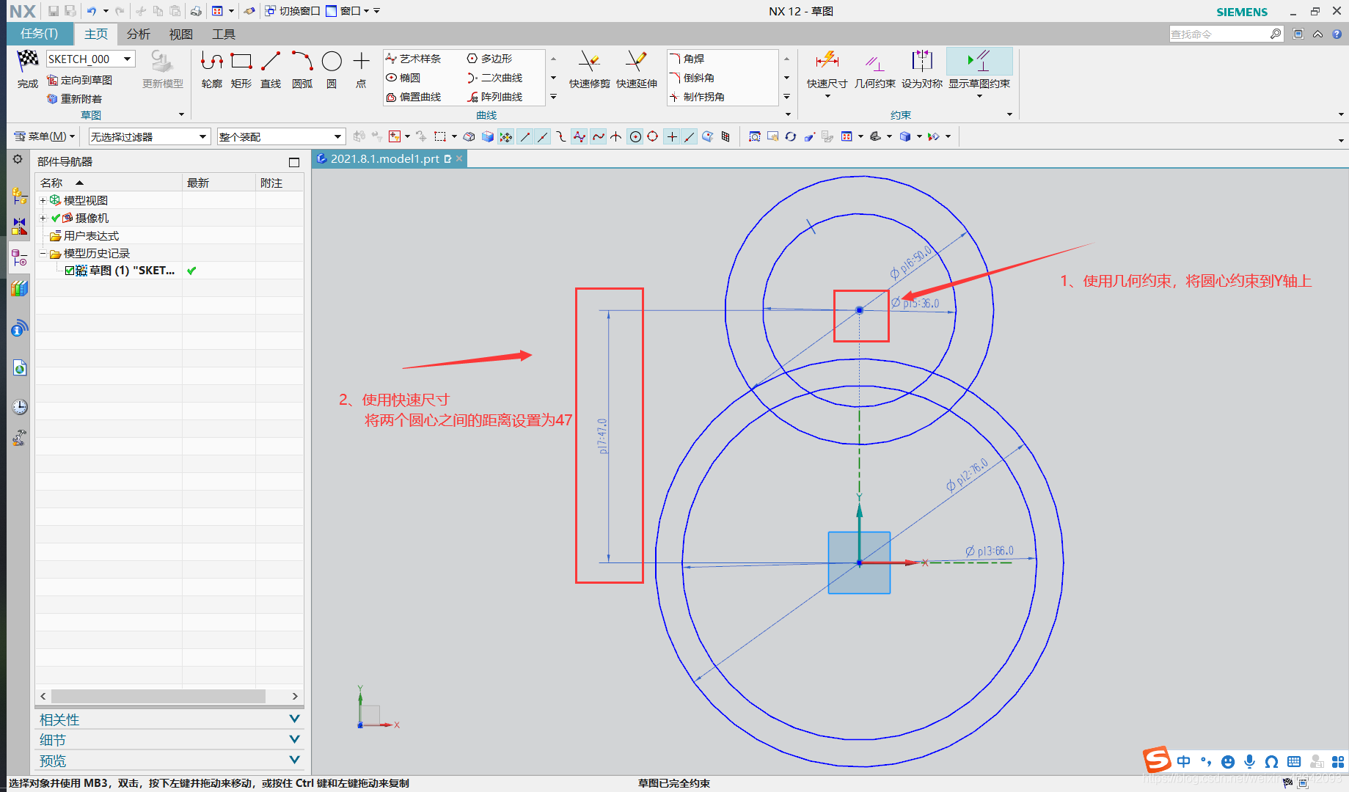Click the Undo arrow icon
The height and width of the screenshot is (792, 1349).
92,11
